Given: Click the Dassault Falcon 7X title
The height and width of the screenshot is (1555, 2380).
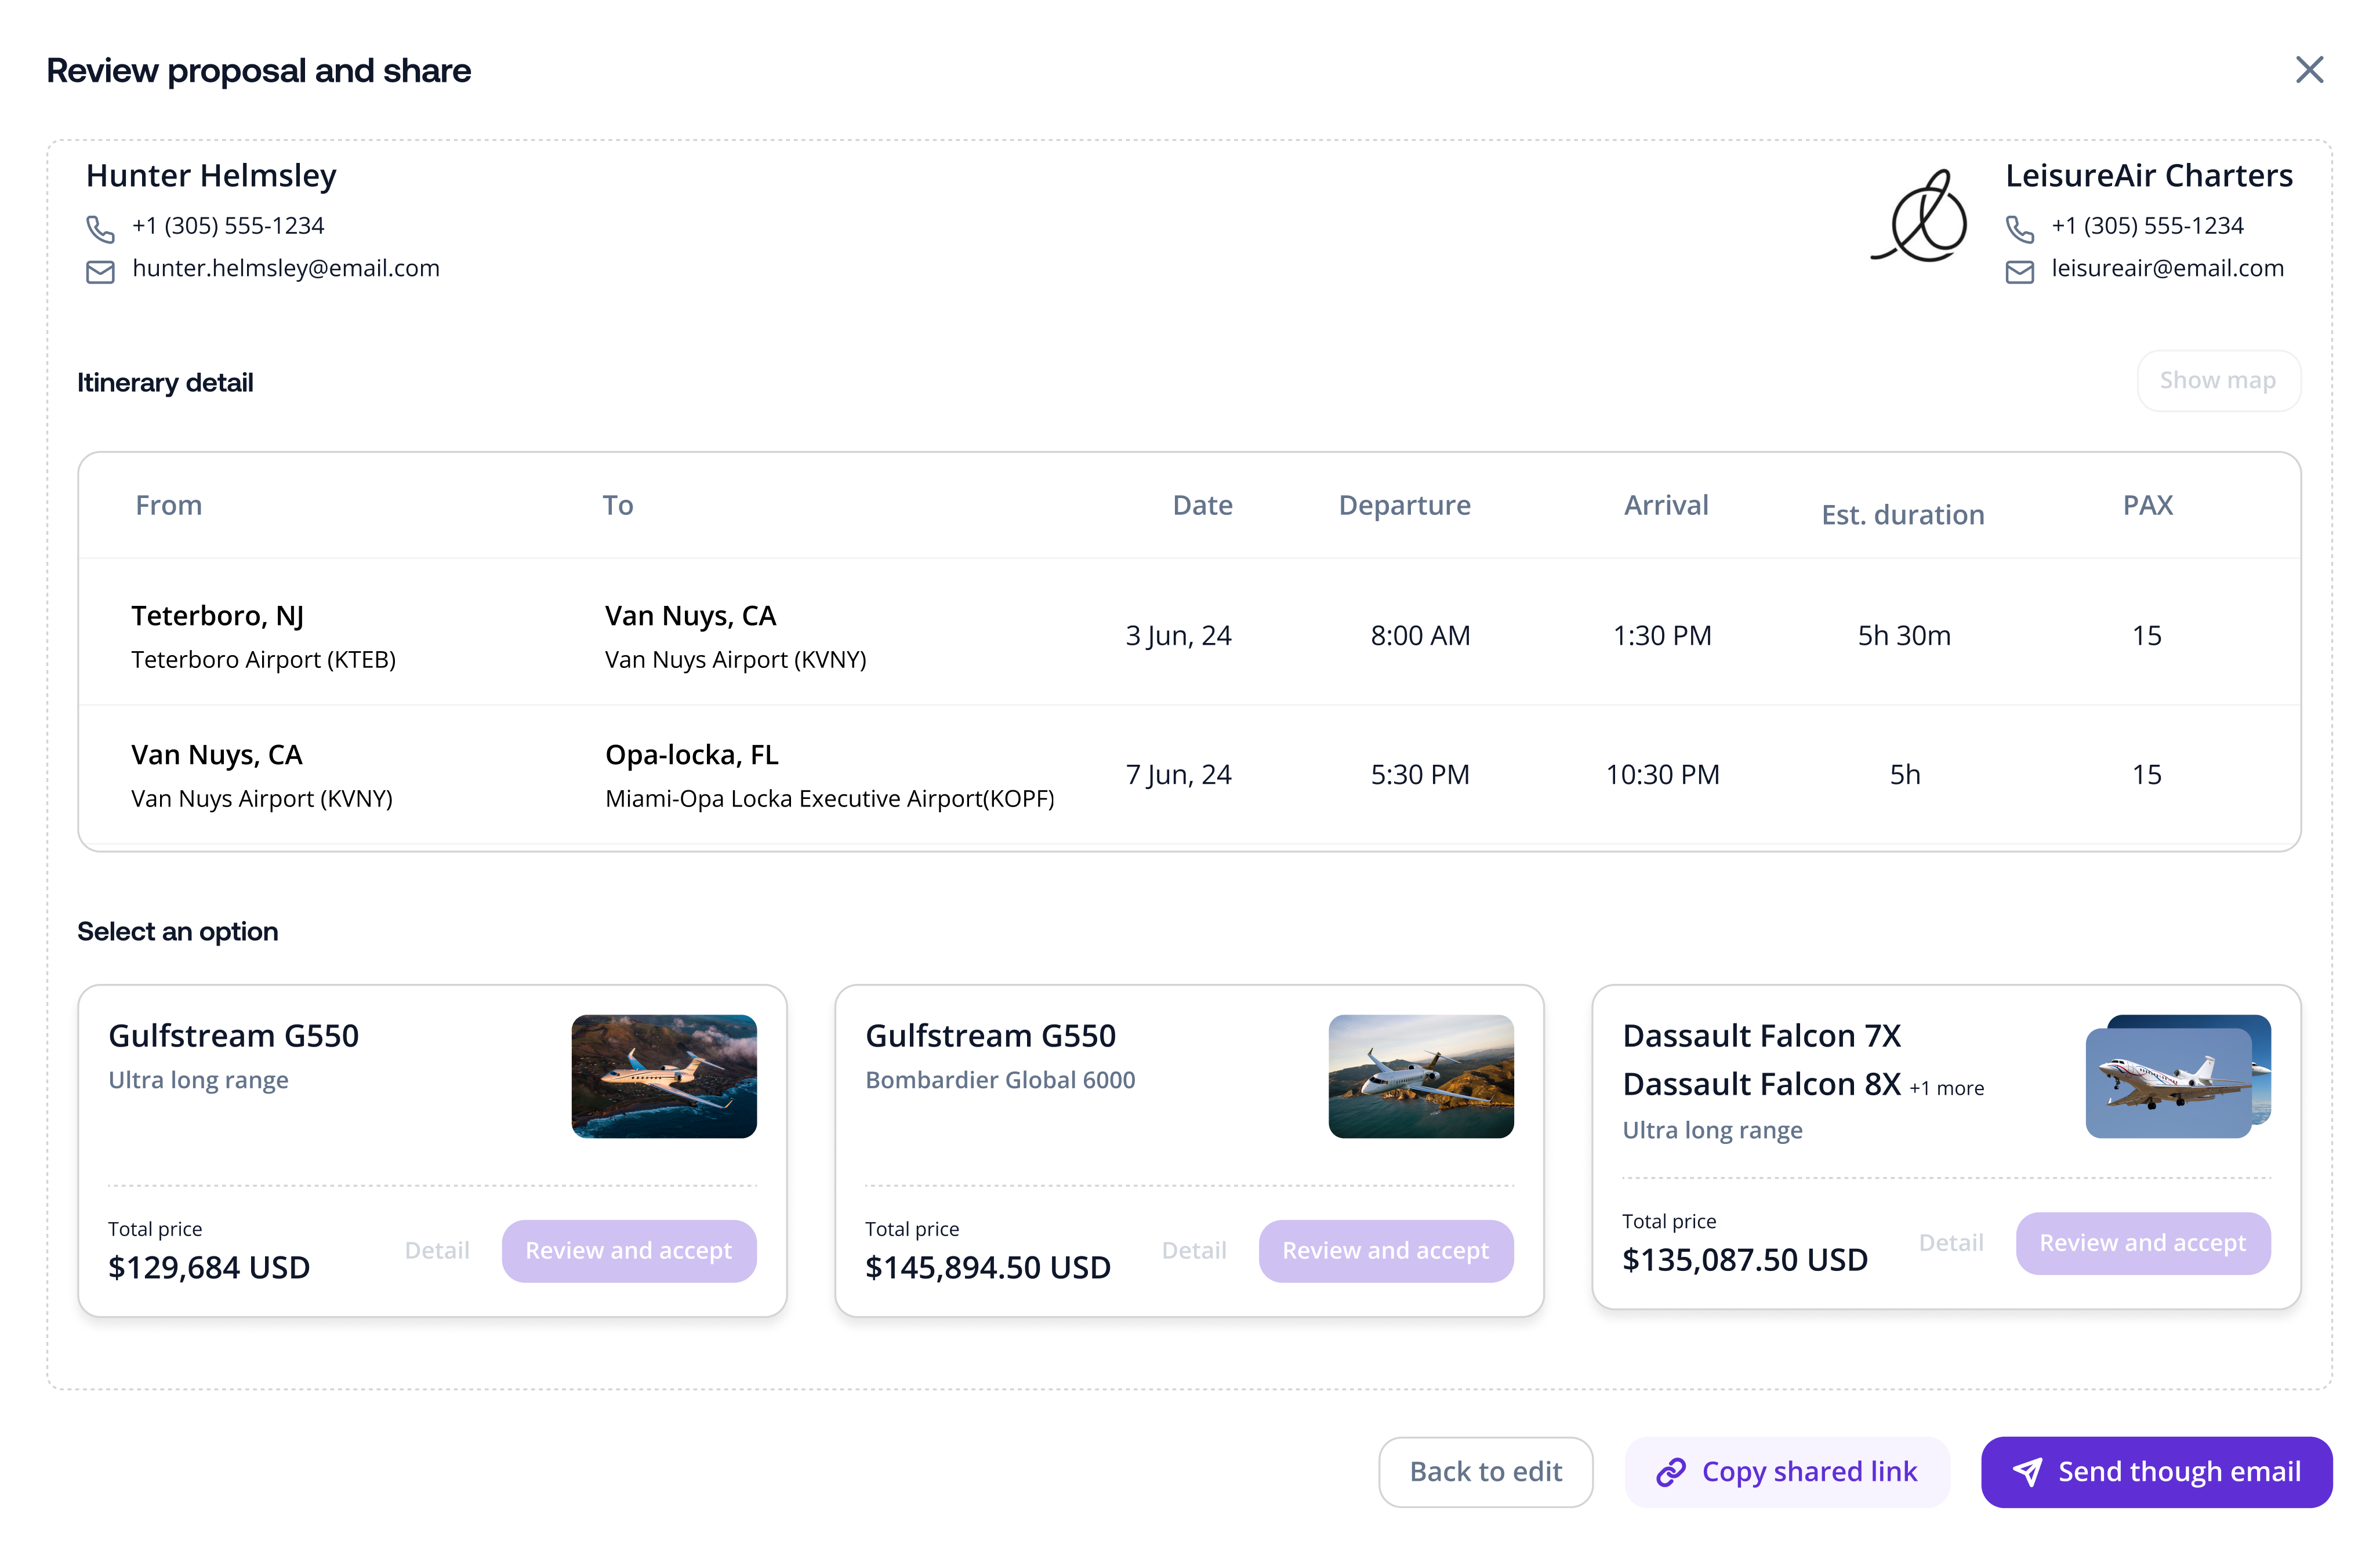Looking at the screenshot, I should click(x=1762, y=1036).
